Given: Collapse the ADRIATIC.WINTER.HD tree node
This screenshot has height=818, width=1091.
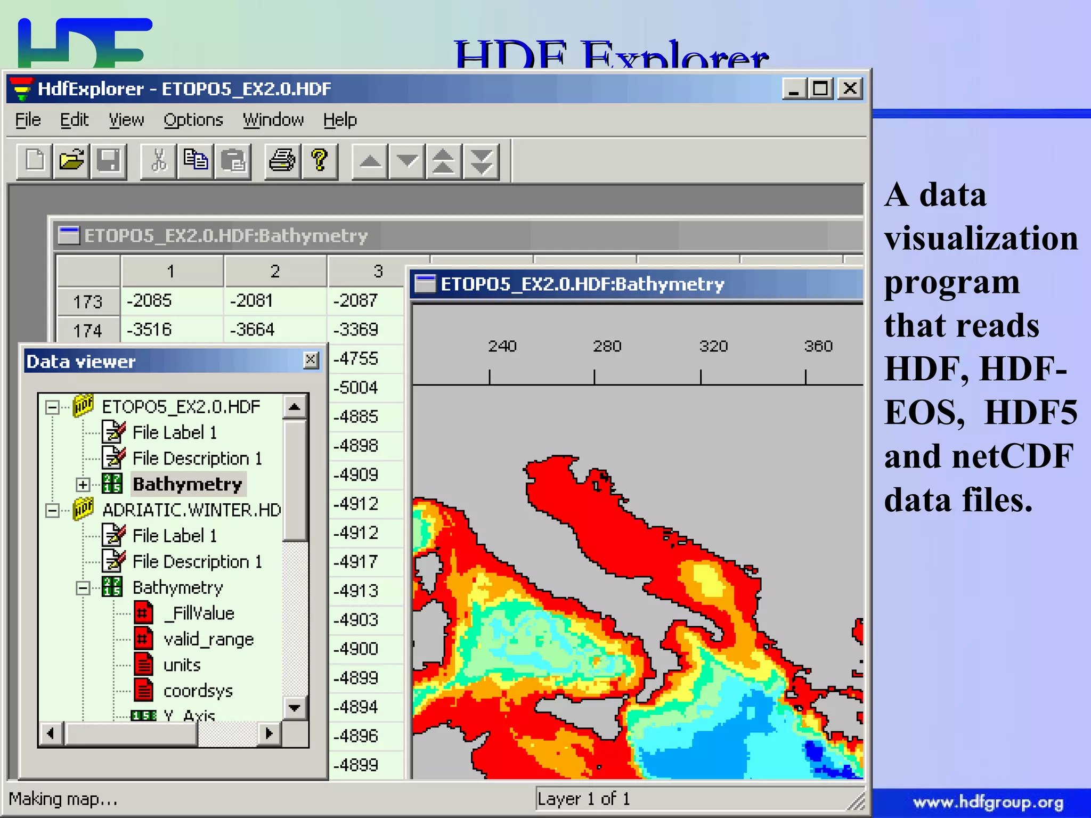Looking at the screenshot, I should (52, 511).
